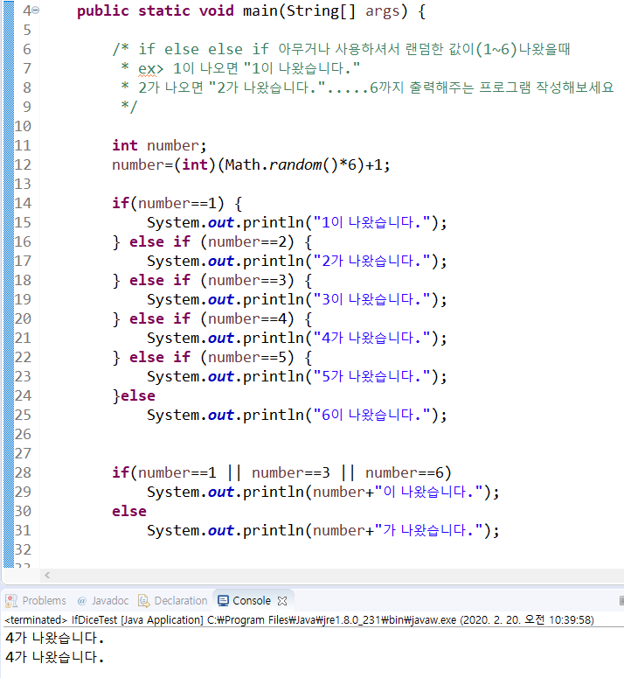The width and height of the screenshot is (624, 678).
Task: Click the terminated IfDiceTest console header
Action: coord(299,619)
